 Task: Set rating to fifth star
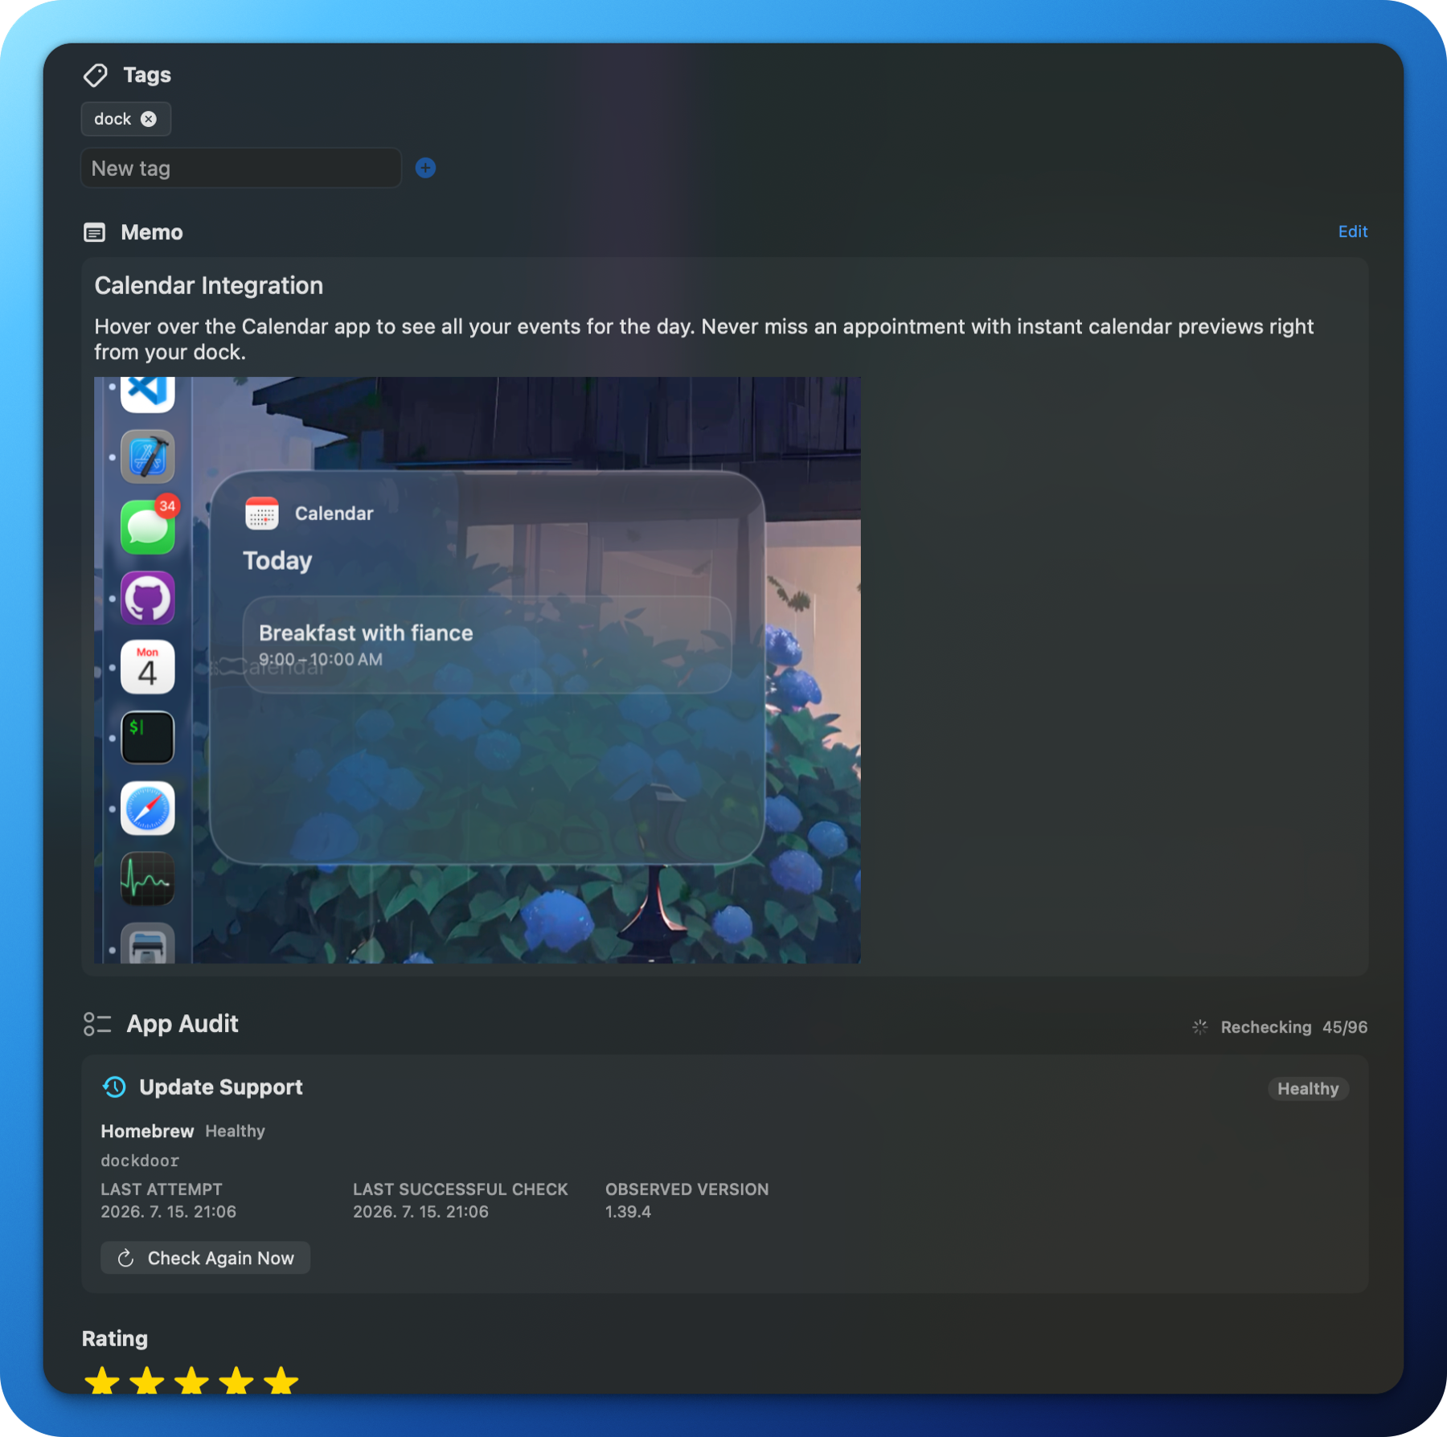point(281,1381)
